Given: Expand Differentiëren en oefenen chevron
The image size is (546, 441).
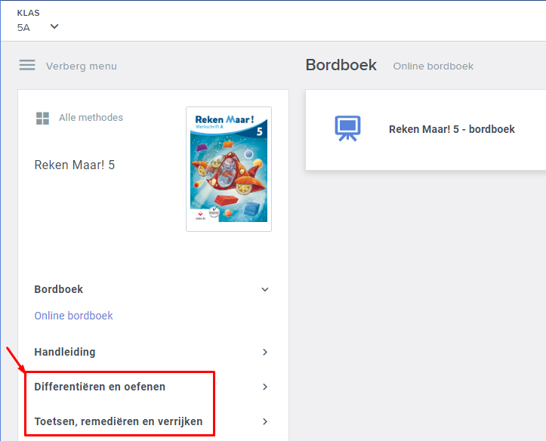Looking at the screenshot, I should (x=264, y=387).
